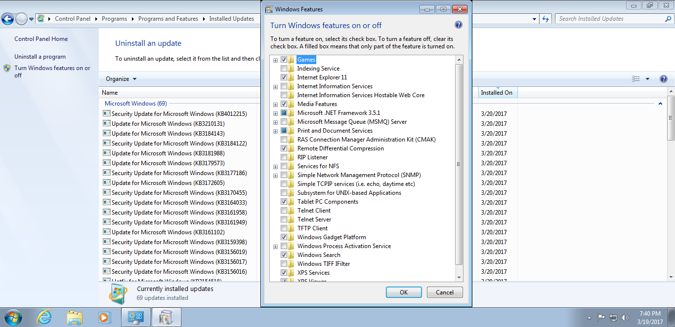This screenshot has width=675, height=327.
Task: Click the shield icon beside Turn Windows features
Action: (x=7, y=68)
